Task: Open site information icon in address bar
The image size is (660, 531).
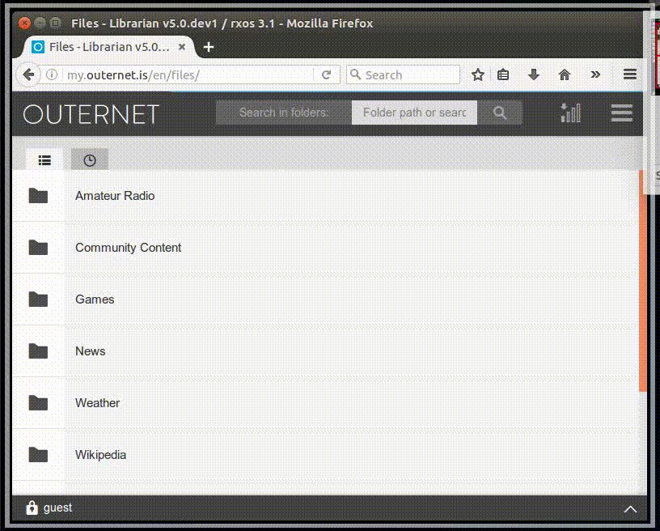Action: click(x=52, y=75)
